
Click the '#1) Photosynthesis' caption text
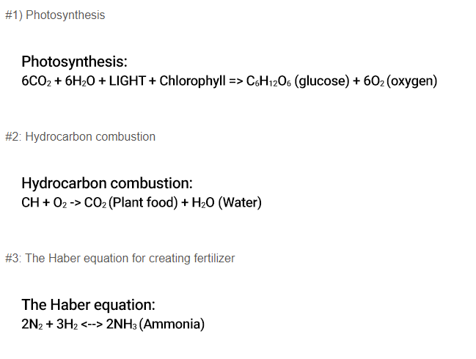tap(54, 15)
